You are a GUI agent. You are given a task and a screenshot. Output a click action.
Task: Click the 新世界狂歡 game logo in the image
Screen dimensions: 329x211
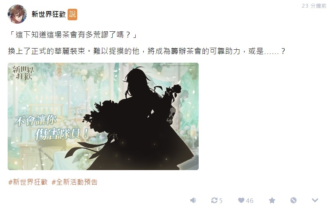click(x=23, y=73)
